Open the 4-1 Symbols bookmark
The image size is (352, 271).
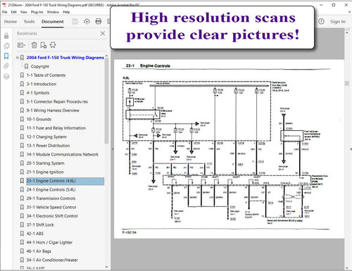click(x=38, y=93)
